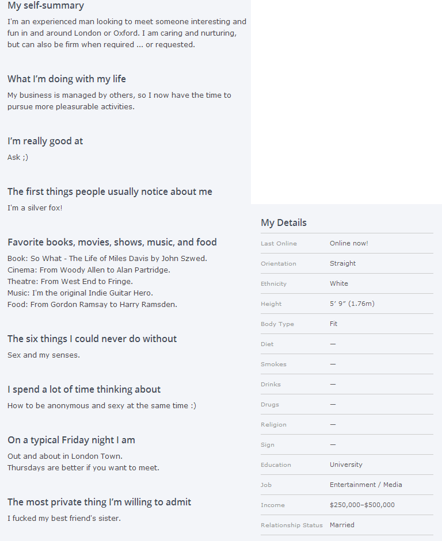Click the "Online now!" status text

pyautogui.click(x=349, y=243)
